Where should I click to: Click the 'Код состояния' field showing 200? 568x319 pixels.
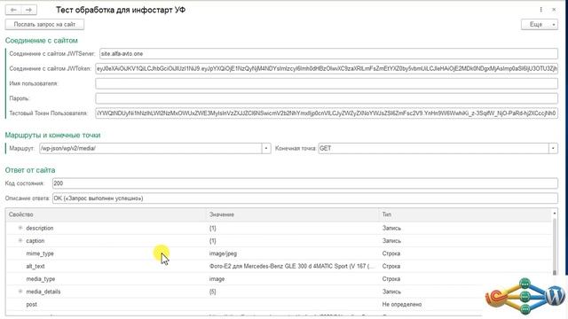click(x=305, y=183)
